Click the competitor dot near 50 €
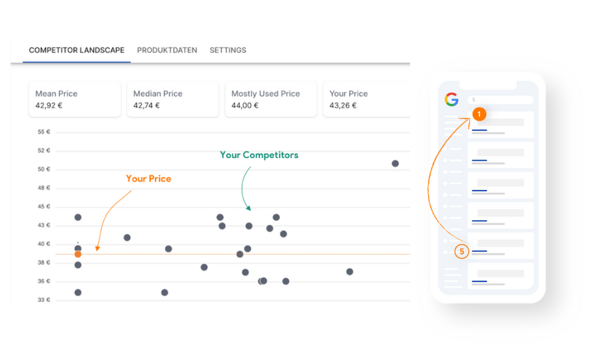Screen dimensions: 601x344 [x=395, y=163]
